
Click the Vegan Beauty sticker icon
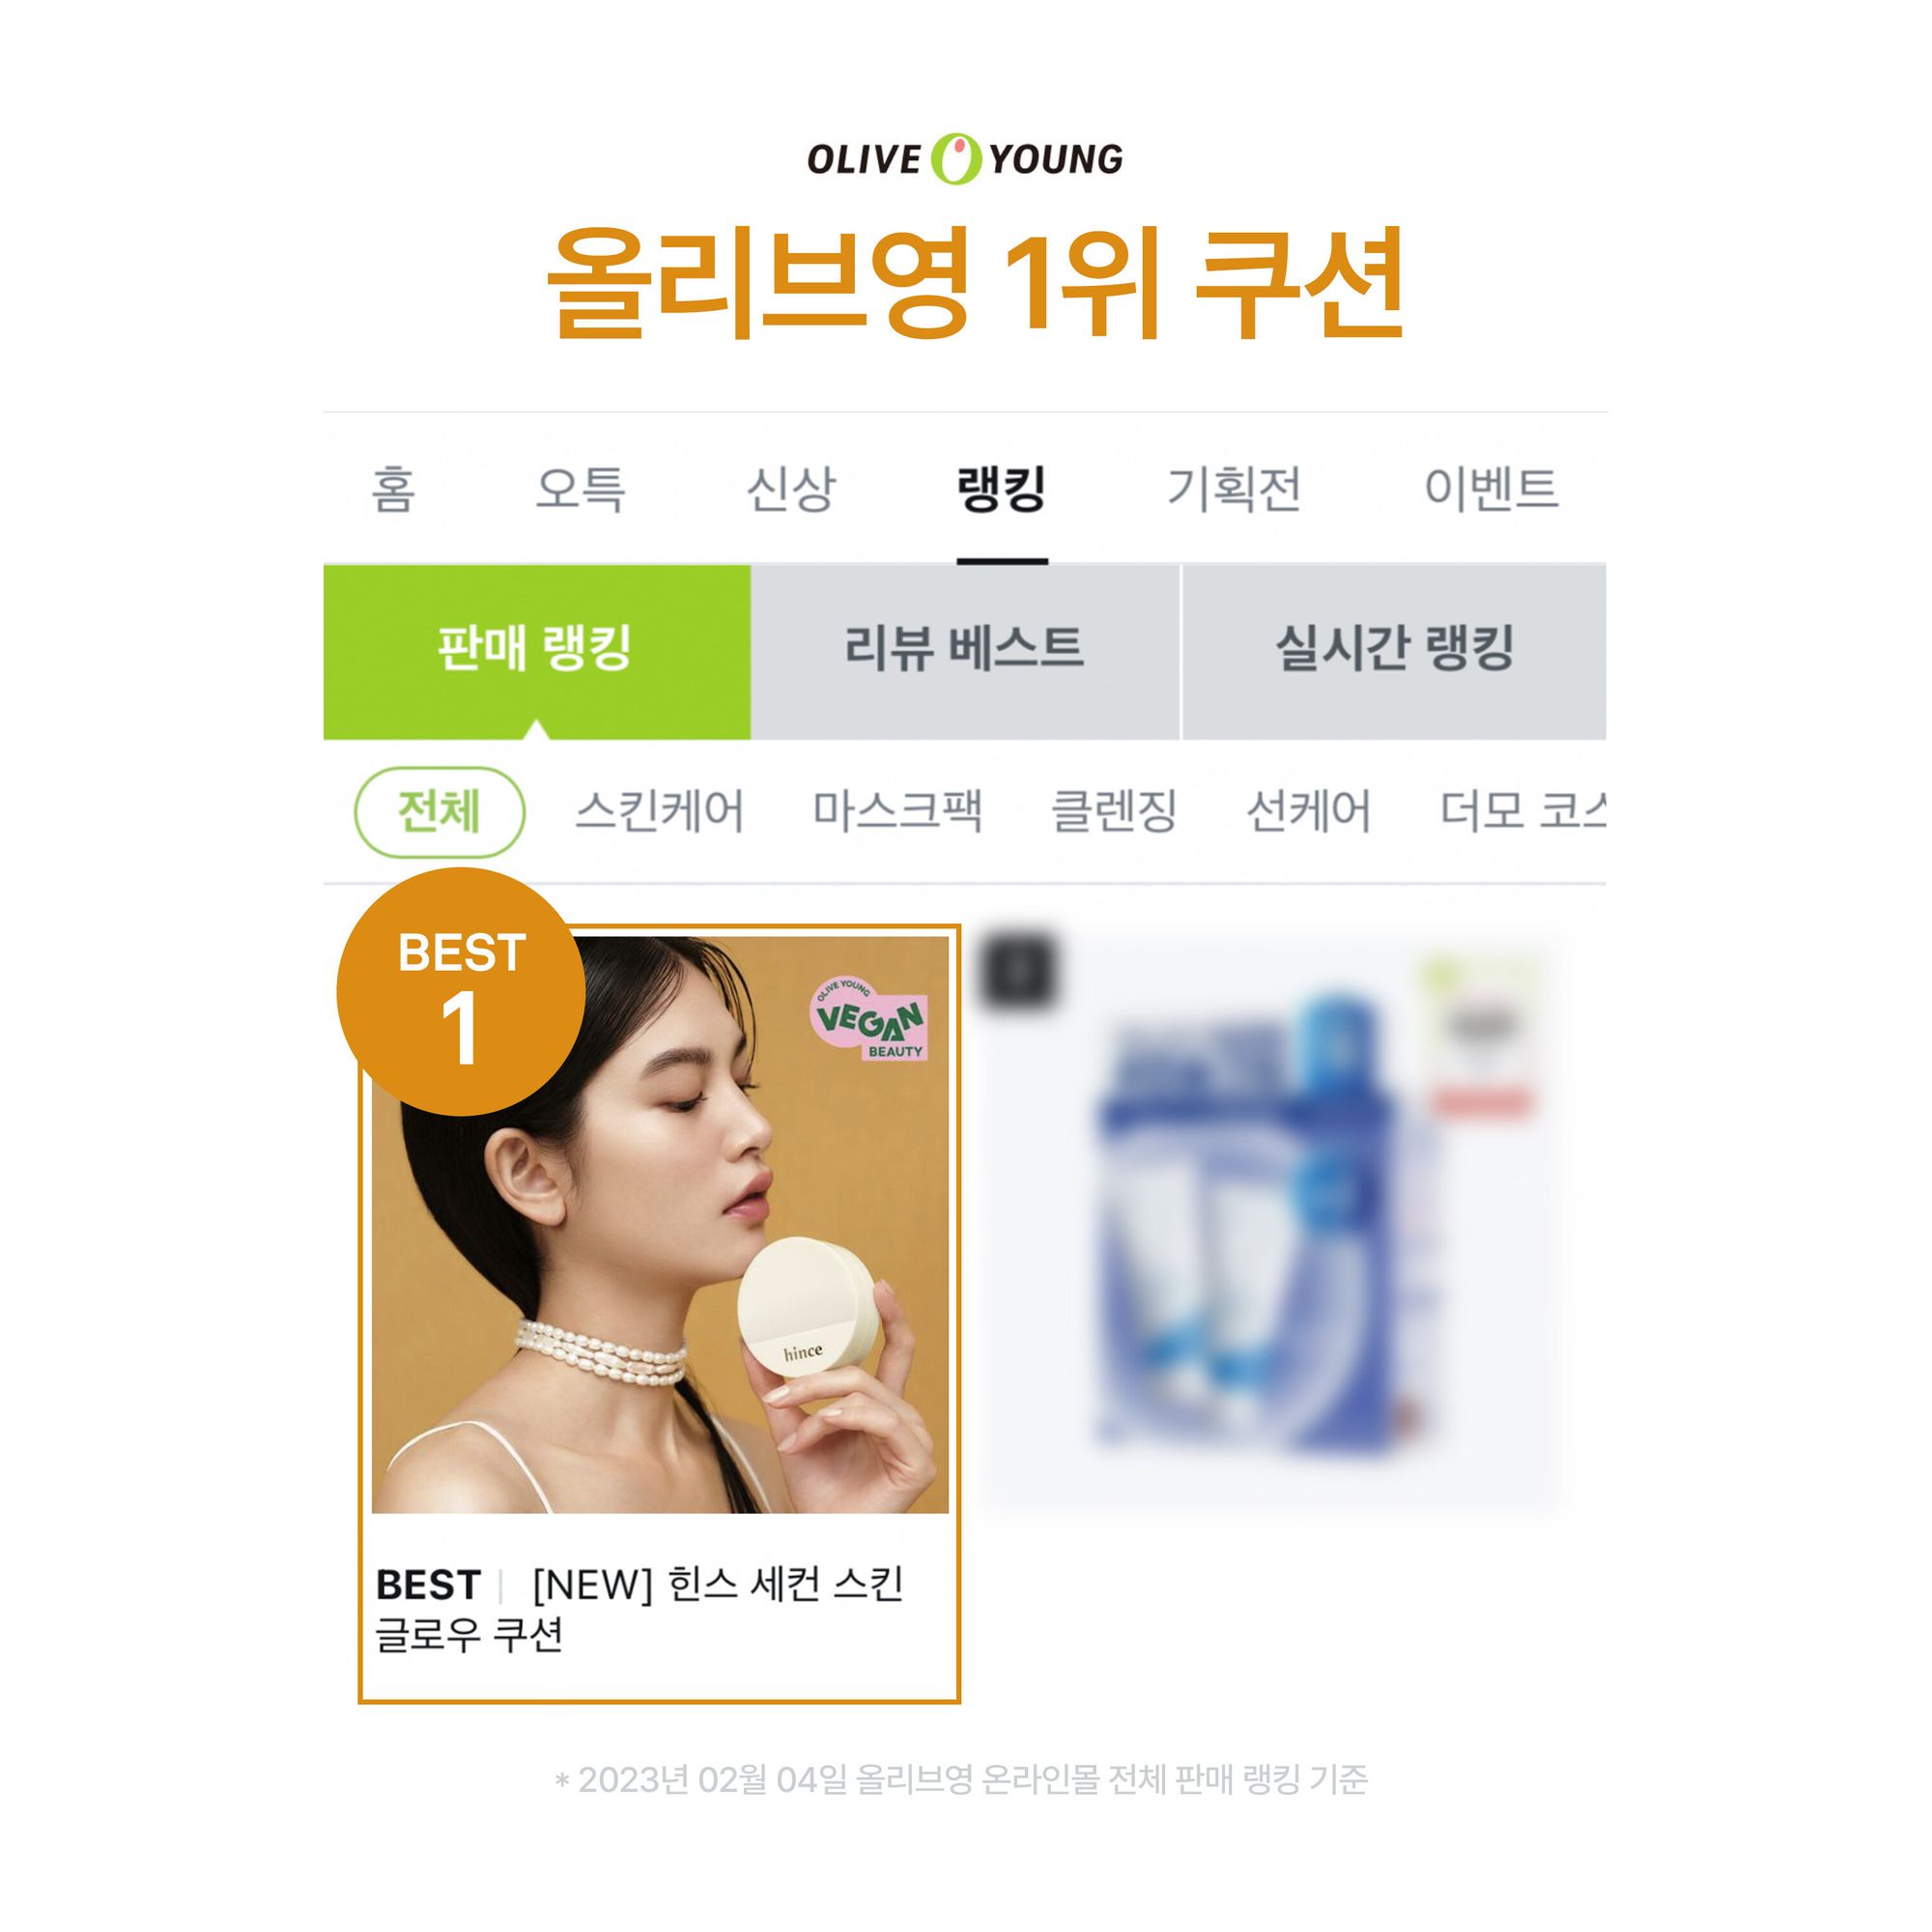pos(868,1019)
